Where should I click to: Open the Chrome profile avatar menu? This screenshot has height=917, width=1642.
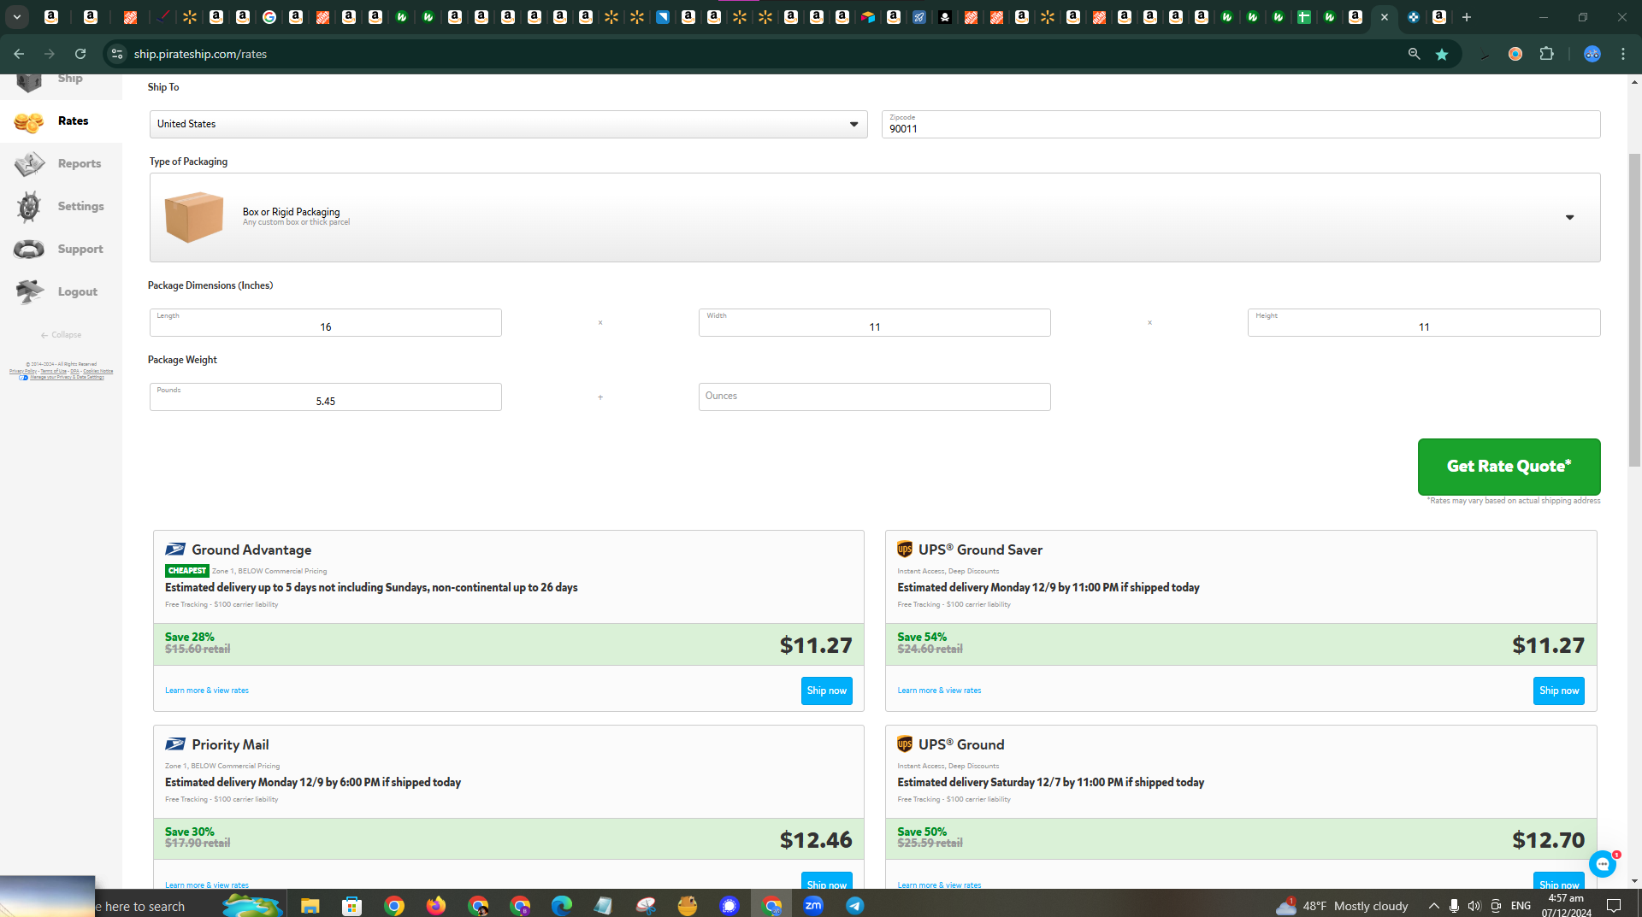coord(1592,54)
